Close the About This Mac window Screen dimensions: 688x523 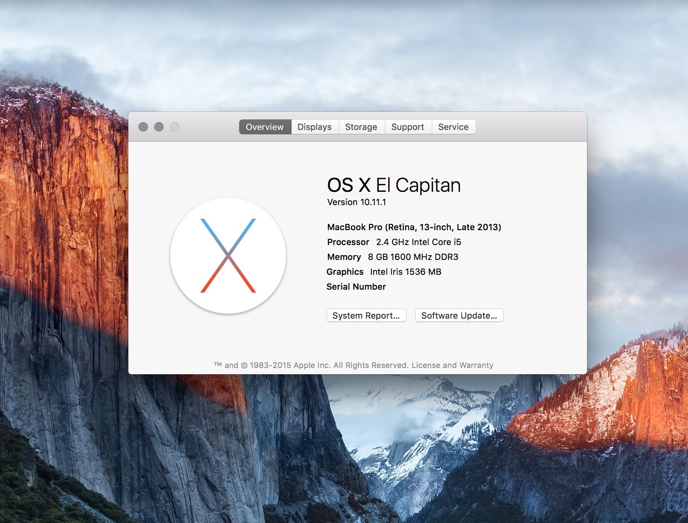143,127
